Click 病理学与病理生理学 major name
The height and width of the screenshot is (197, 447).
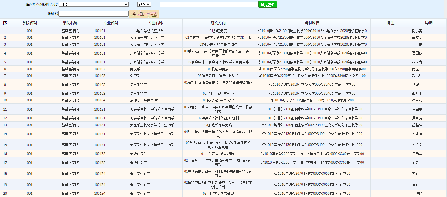point(145,100)
